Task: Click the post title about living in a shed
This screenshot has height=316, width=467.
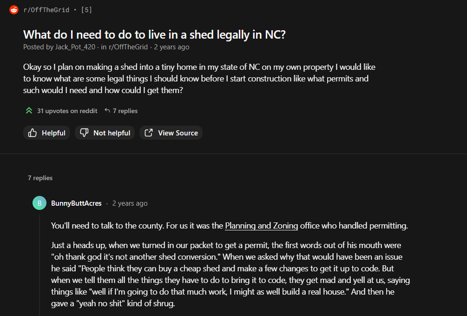Action: pos(154,34)
